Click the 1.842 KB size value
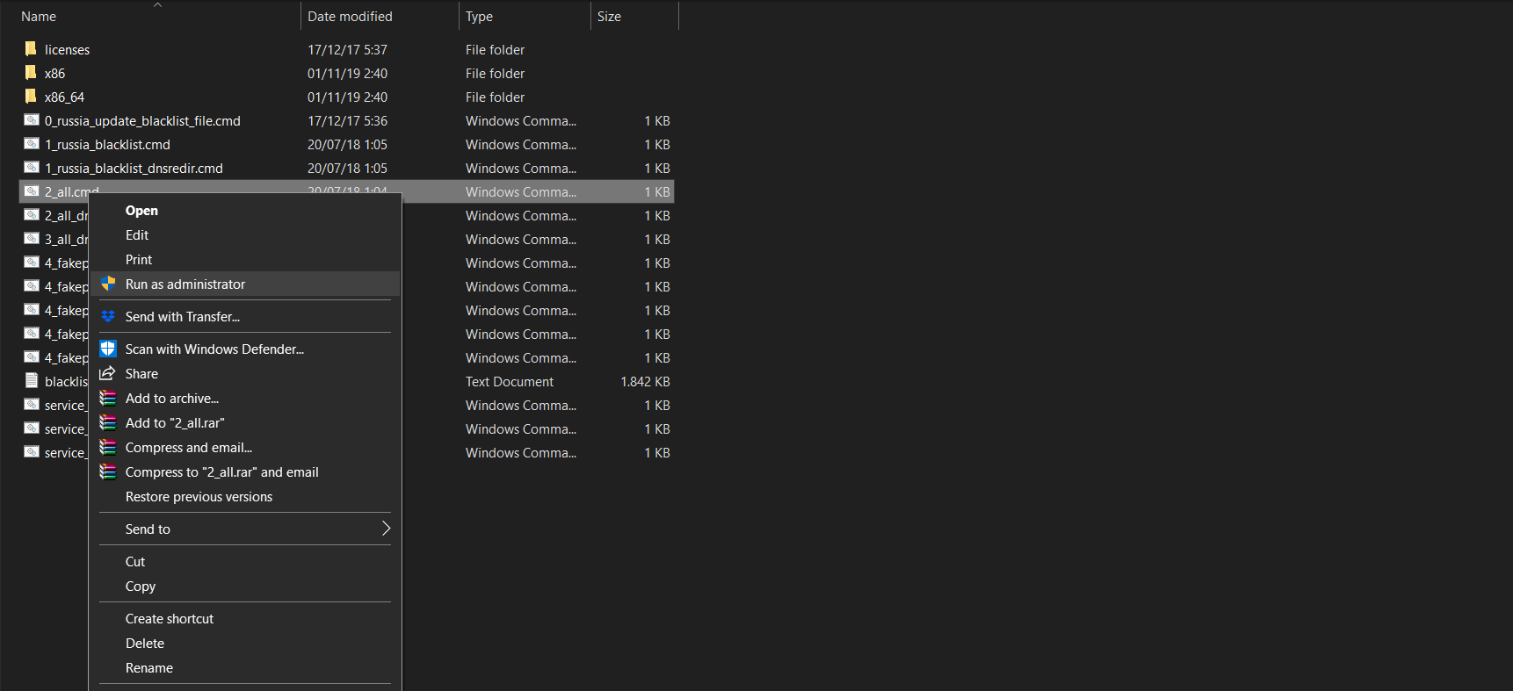 coord(645,382)
